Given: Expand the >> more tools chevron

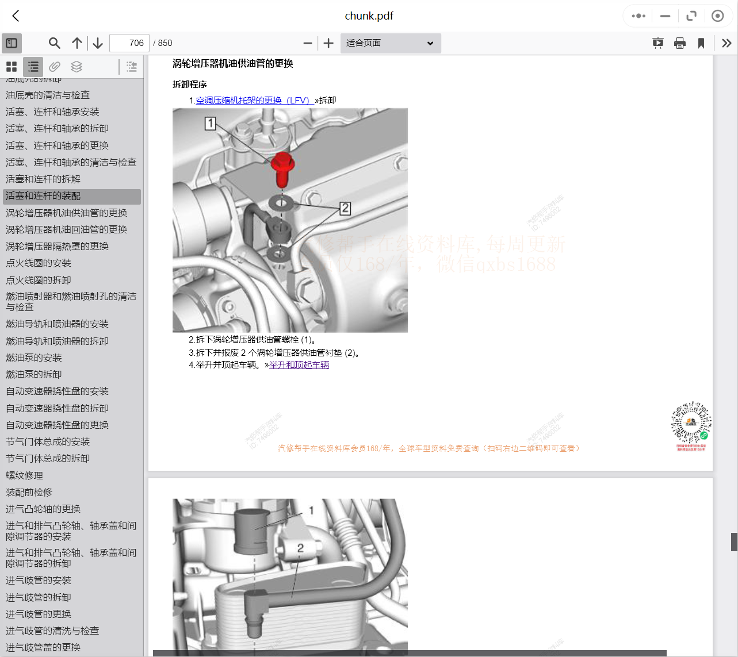Looking at the screenshot, I should pyautogui.click(x=726, y=43).
